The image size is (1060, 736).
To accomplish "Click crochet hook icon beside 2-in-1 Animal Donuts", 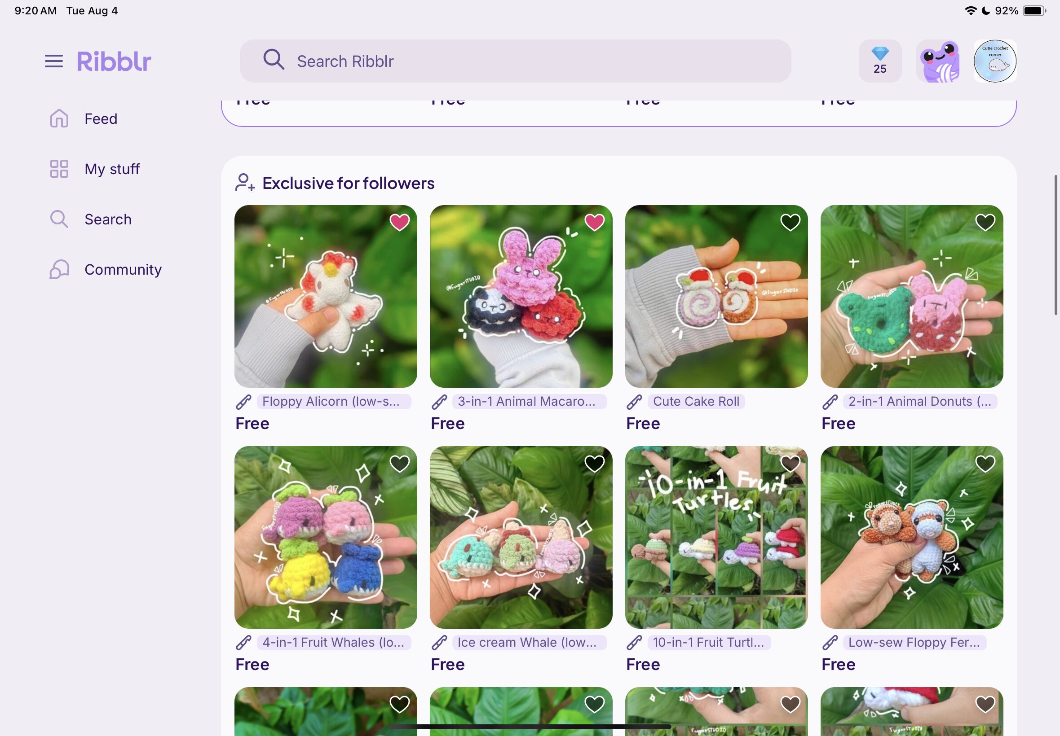I will click(x=830, y=402).
